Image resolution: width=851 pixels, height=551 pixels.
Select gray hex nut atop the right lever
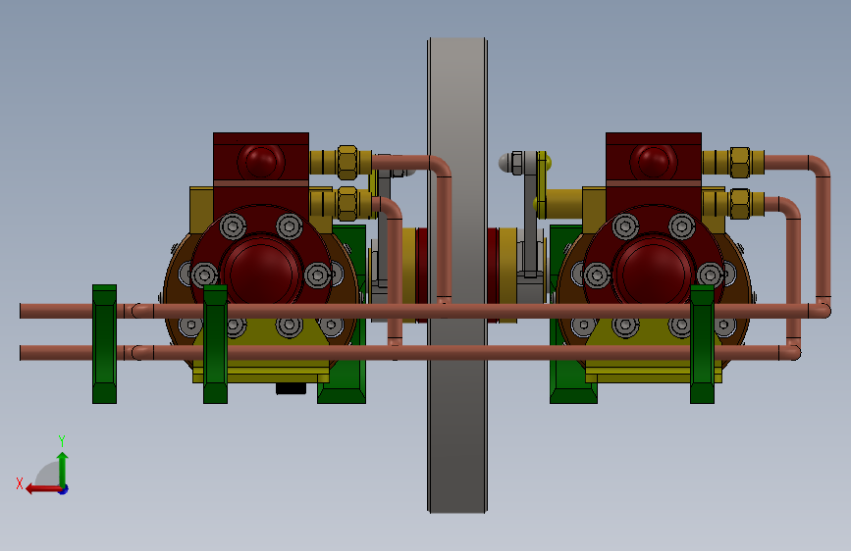pyautogui.click(x=517, y=162)
